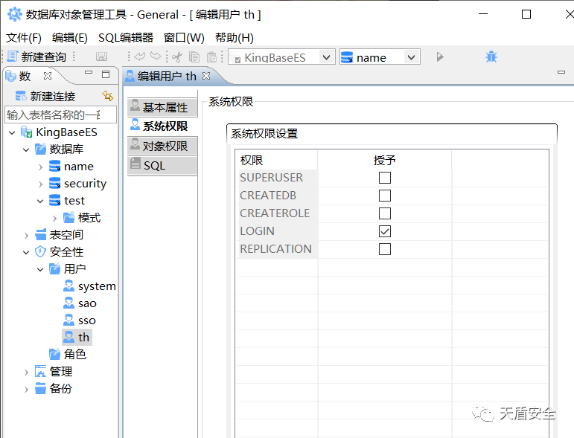
Task: Click the link-with-editor arrows icon beside 新建连接
Action: click(x=108, y=96)
